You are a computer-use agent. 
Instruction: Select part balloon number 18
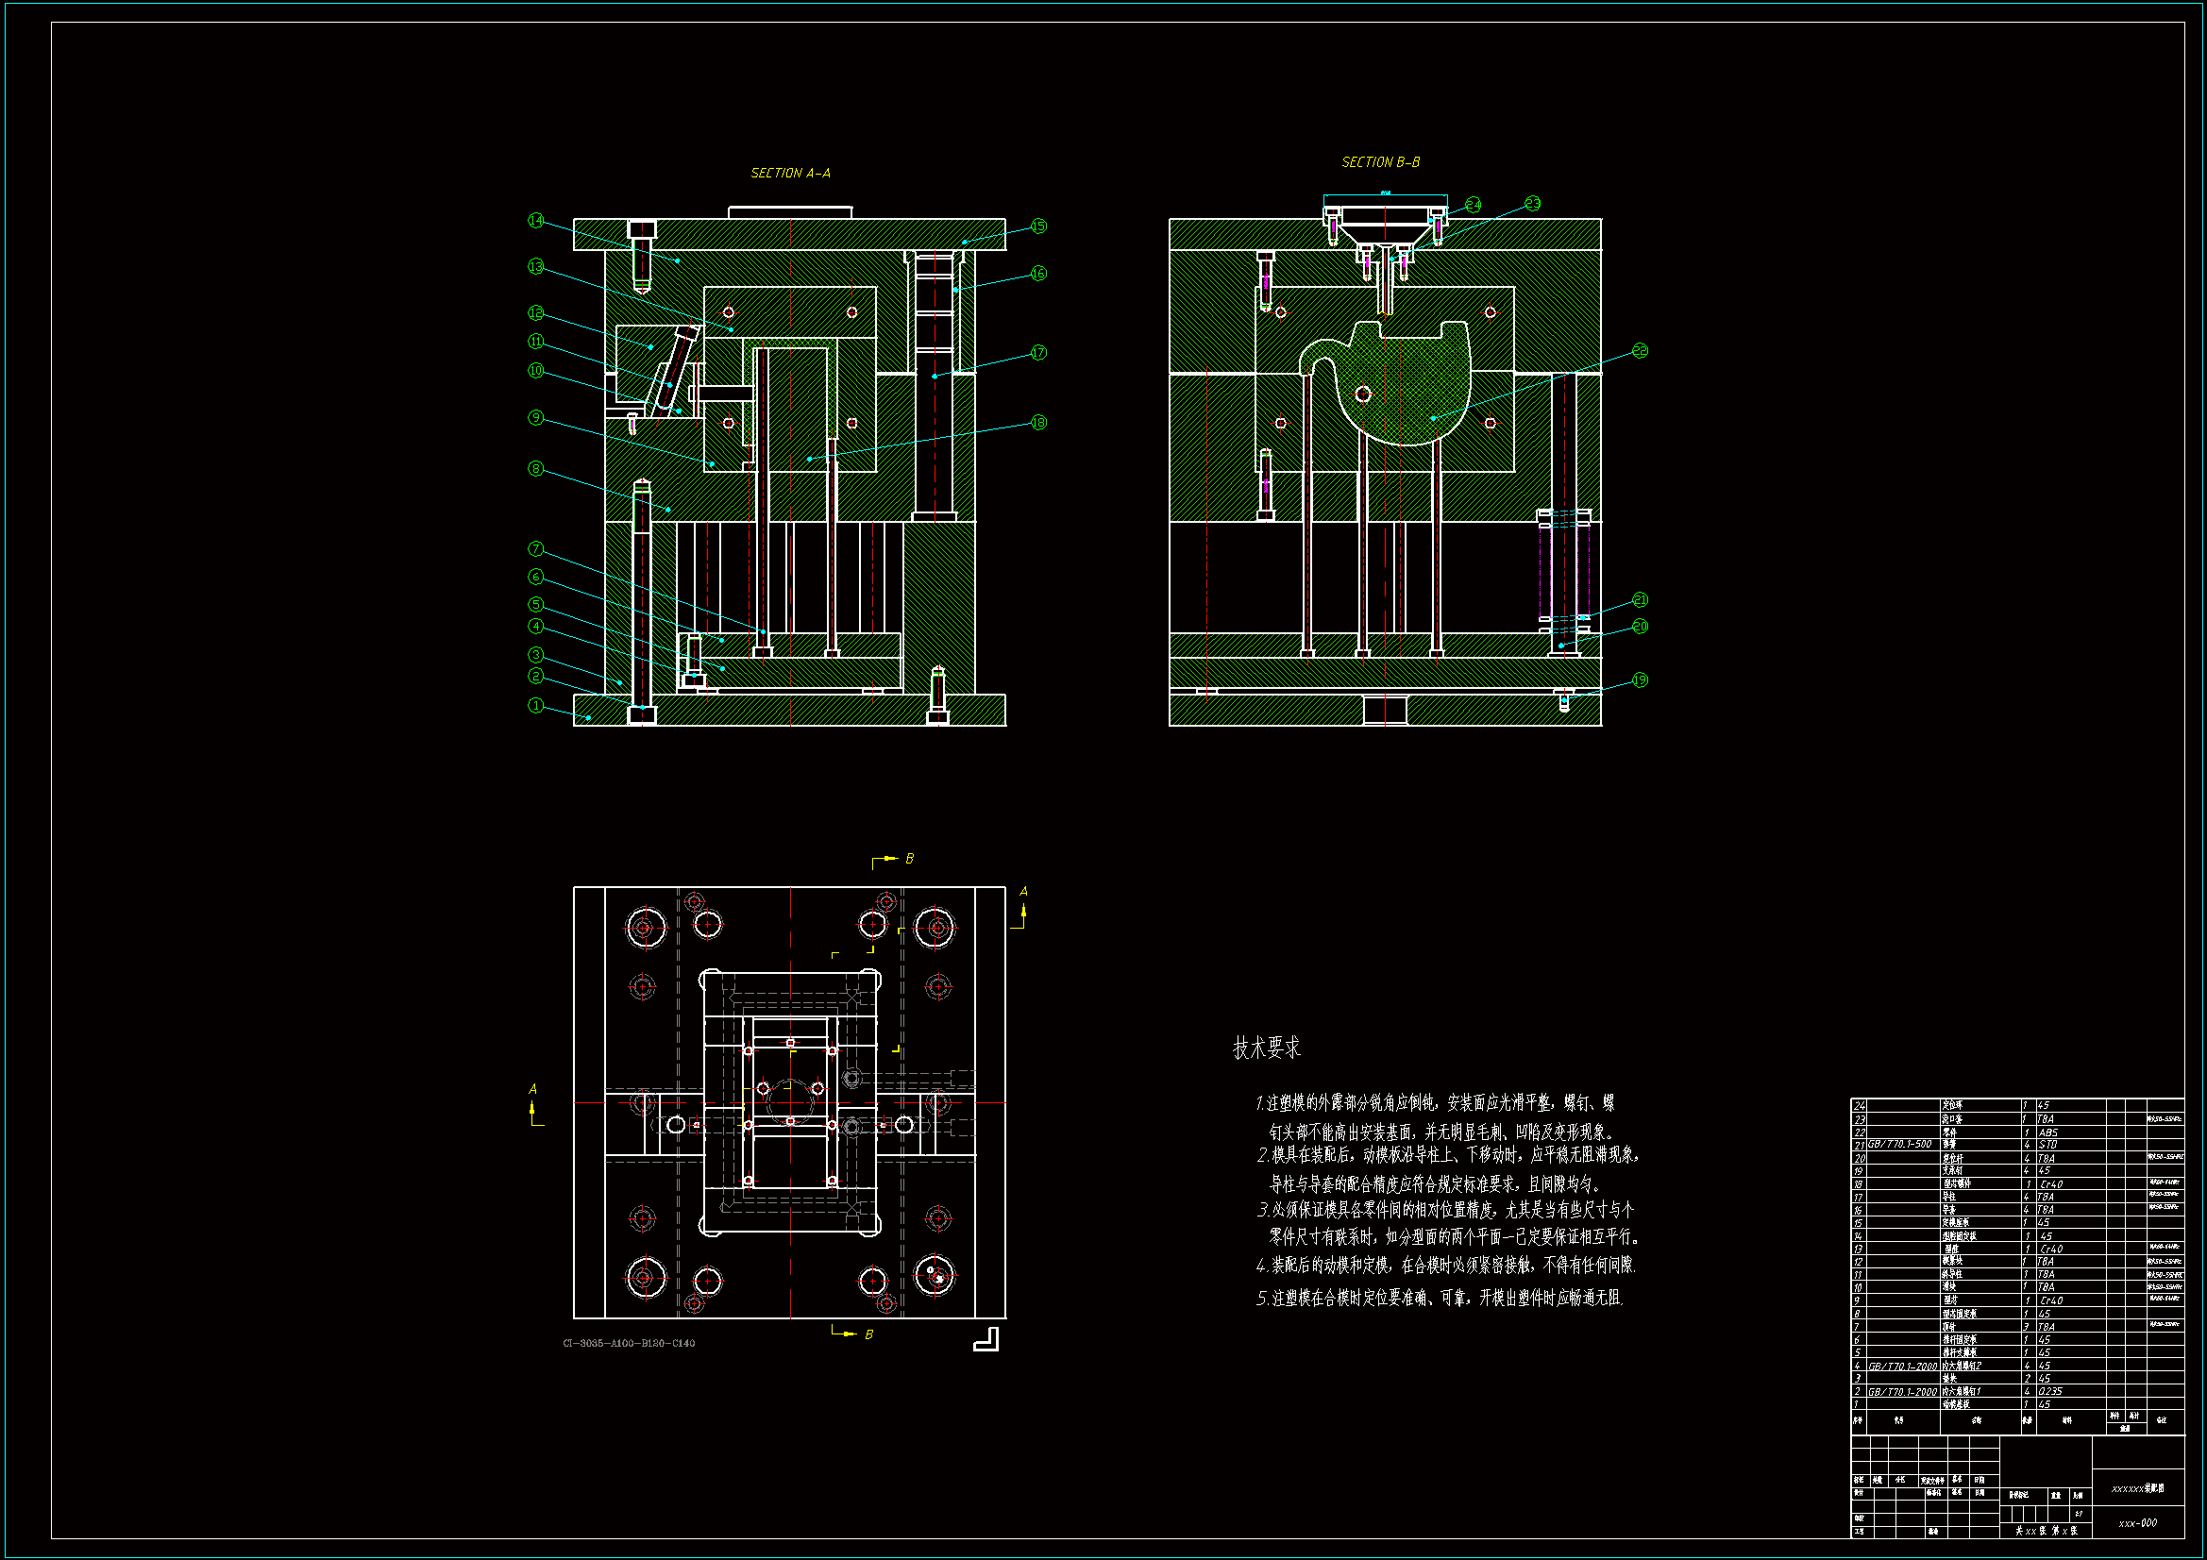[x=1038, y=423]
